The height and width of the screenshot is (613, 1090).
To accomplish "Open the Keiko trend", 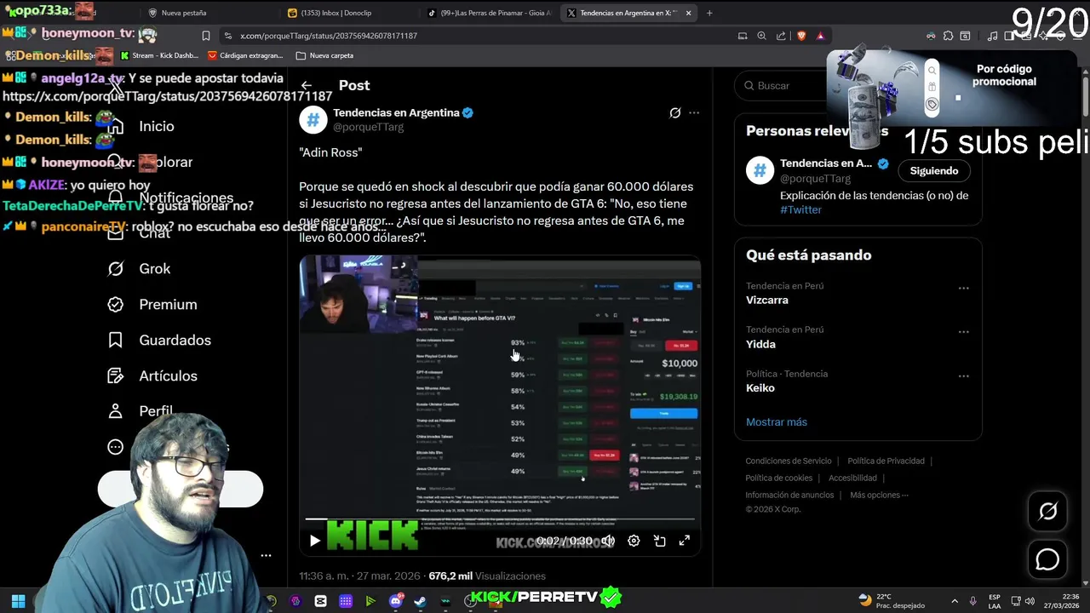I will (x=760, y=387).
